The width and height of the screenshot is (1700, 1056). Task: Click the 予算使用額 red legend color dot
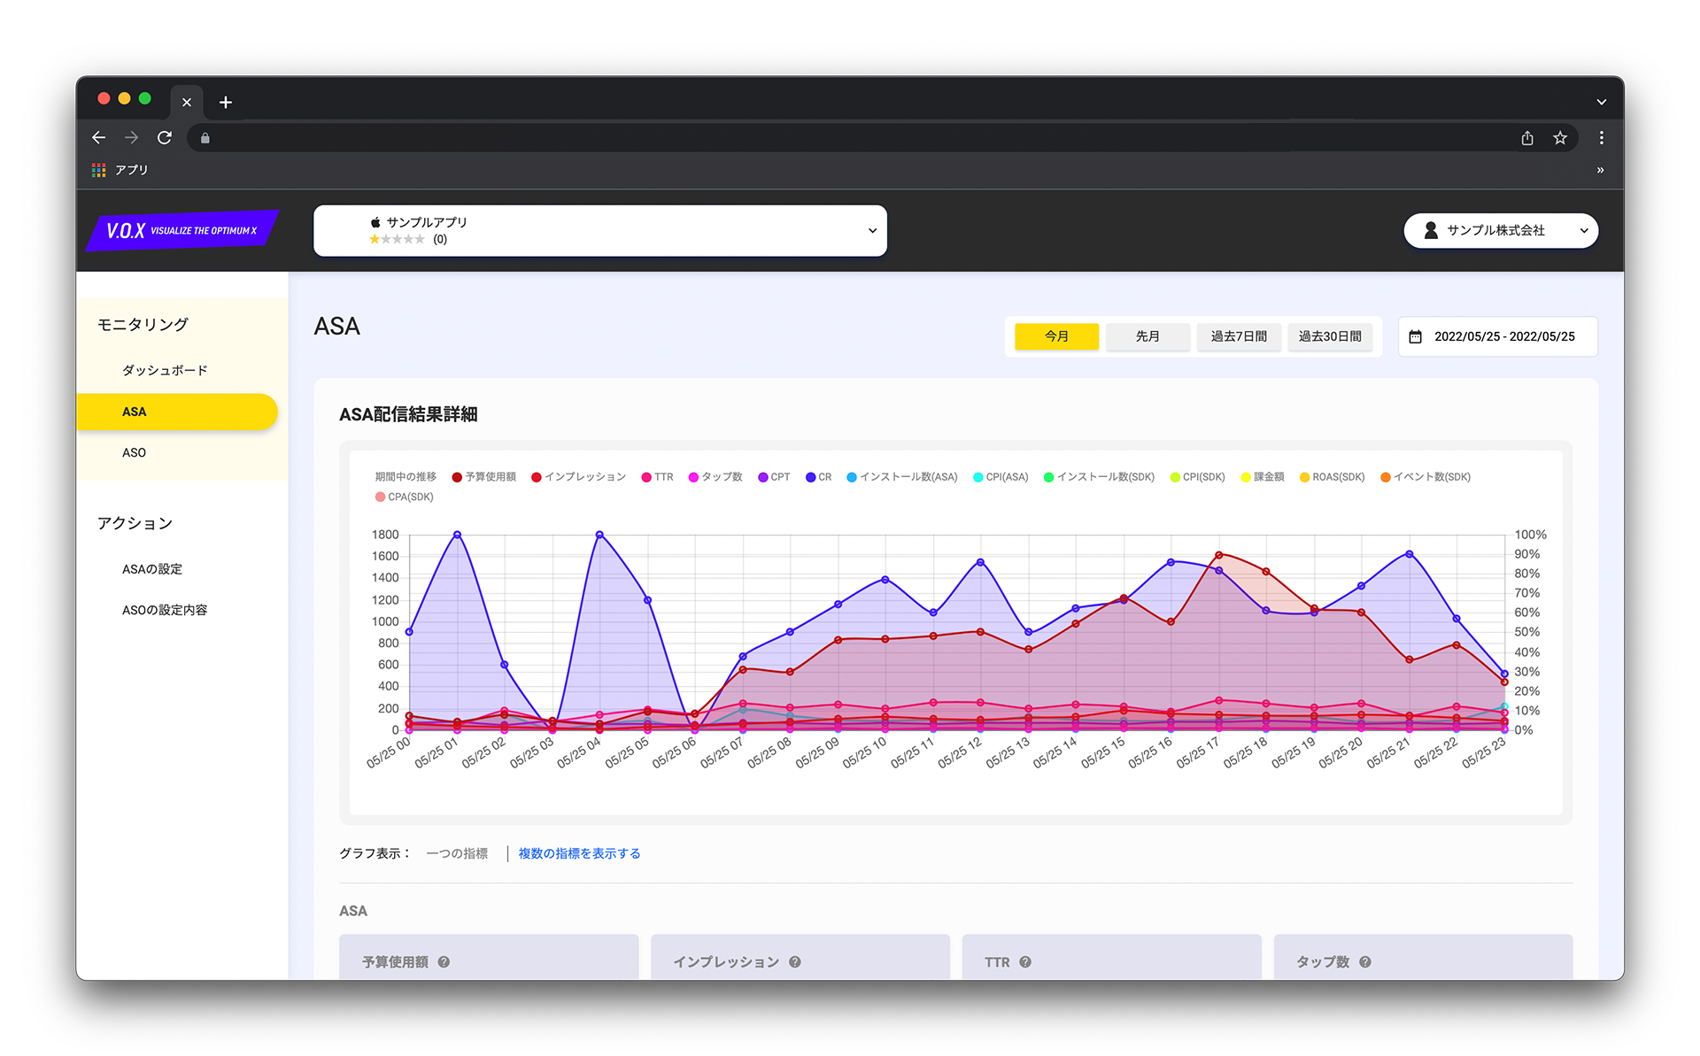[457, 477]
